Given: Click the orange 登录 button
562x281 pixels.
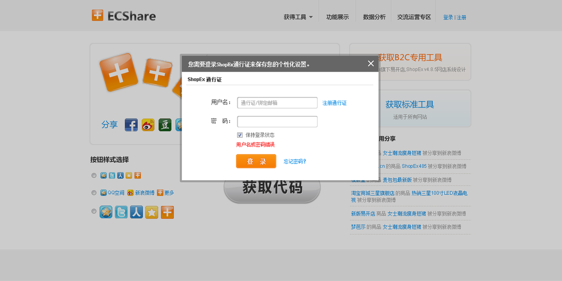Looking at the screenshot, I should click(x=256, y=161).
